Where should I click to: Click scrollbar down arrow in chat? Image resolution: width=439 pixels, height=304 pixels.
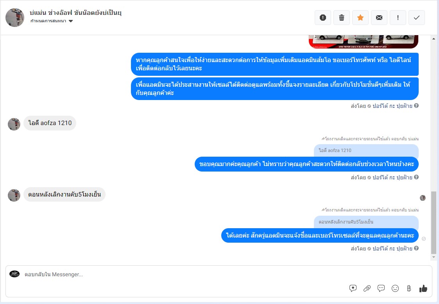point(434,257)
